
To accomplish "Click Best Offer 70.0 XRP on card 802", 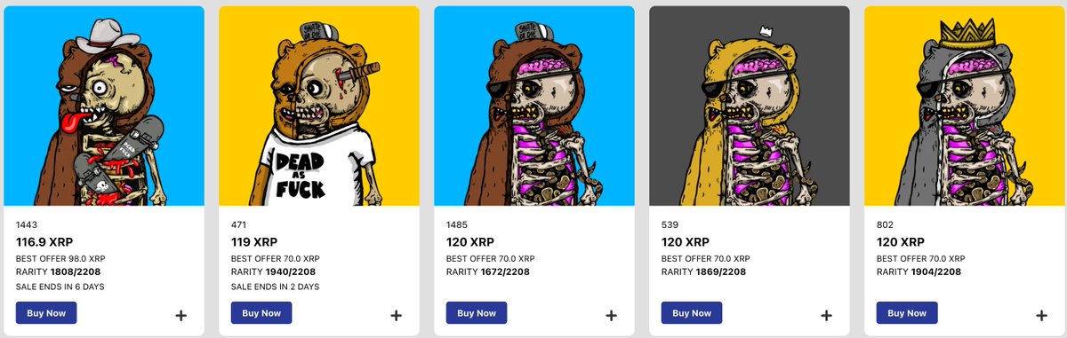I will coord(921,258).
